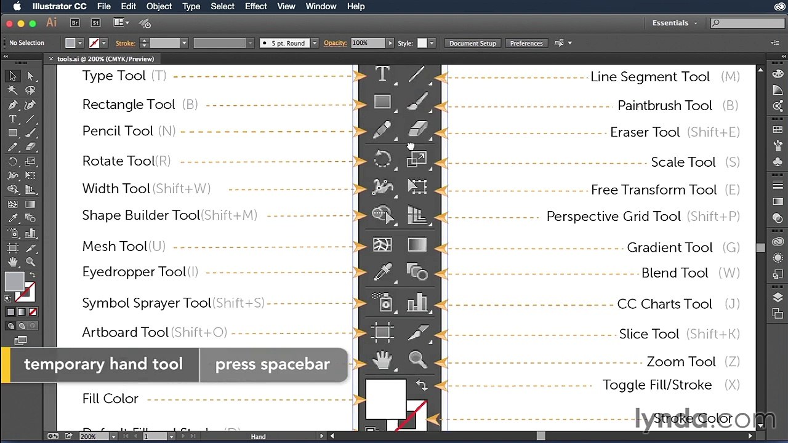
Task: Open the Illustrator CC application menu
Action: [59, 6]
